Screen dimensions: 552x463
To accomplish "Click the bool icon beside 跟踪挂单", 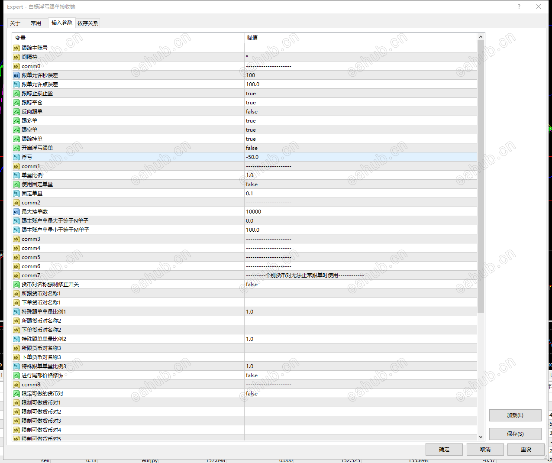I will click(x=16, y=139).
